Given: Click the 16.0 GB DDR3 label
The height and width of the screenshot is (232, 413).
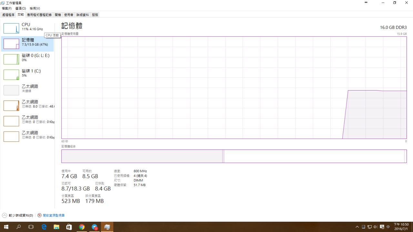Looking at the screenshot, I should click(393, 27).
